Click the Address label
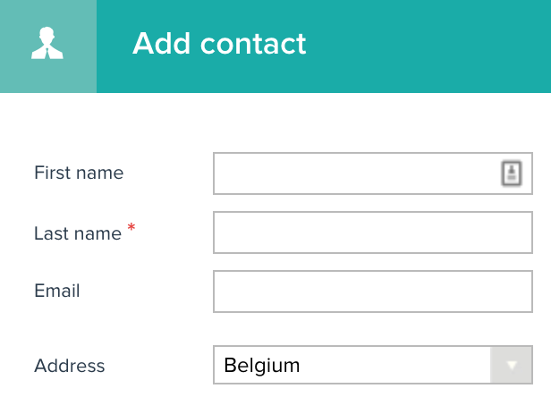The width and height of the screenshot is (551, 397). 69,366
